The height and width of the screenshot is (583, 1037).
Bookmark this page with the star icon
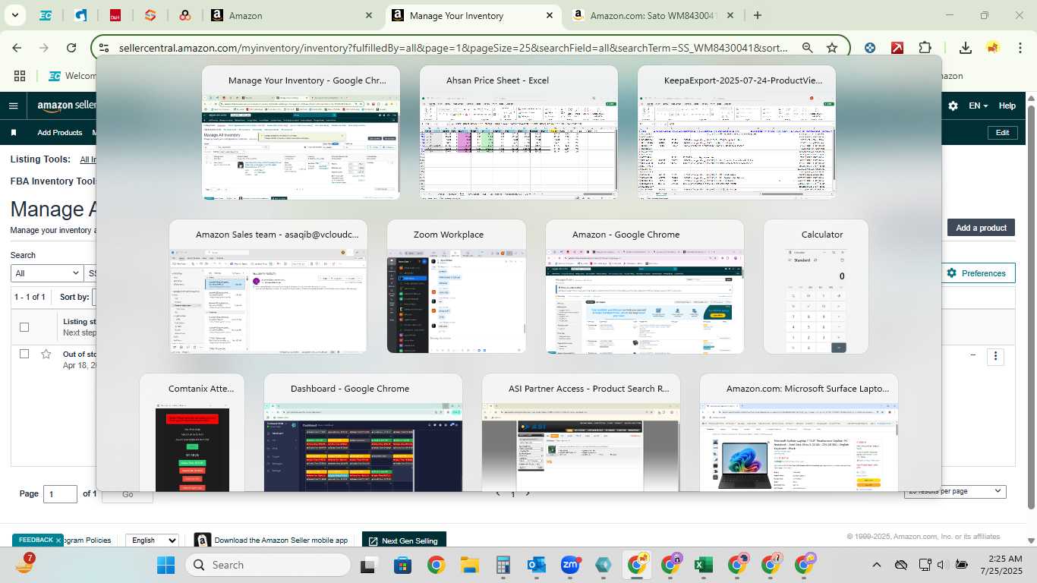832,48
